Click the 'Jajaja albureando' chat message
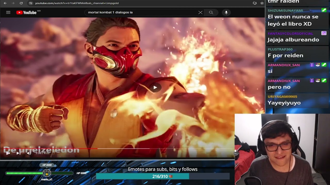 [x=293, y=40]
